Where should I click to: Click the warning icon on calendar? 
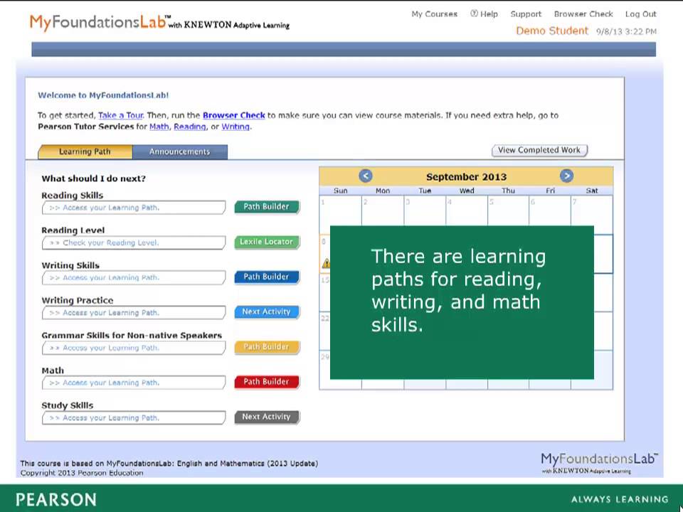coord(326,263)
